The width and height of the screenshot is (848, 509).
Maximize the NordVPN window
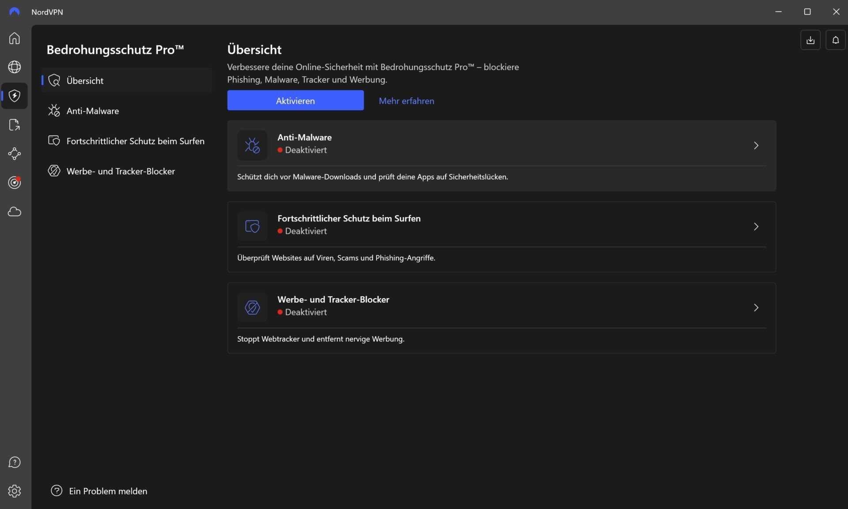pos(807,12)
